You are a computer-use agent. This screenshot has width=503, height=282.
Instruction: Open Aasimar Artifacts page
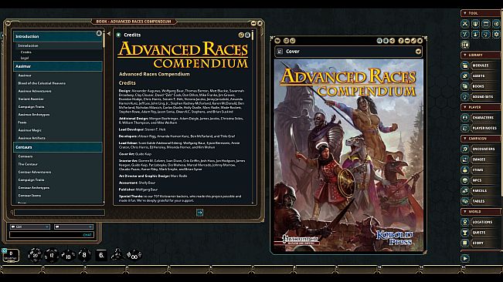(32, 138)
